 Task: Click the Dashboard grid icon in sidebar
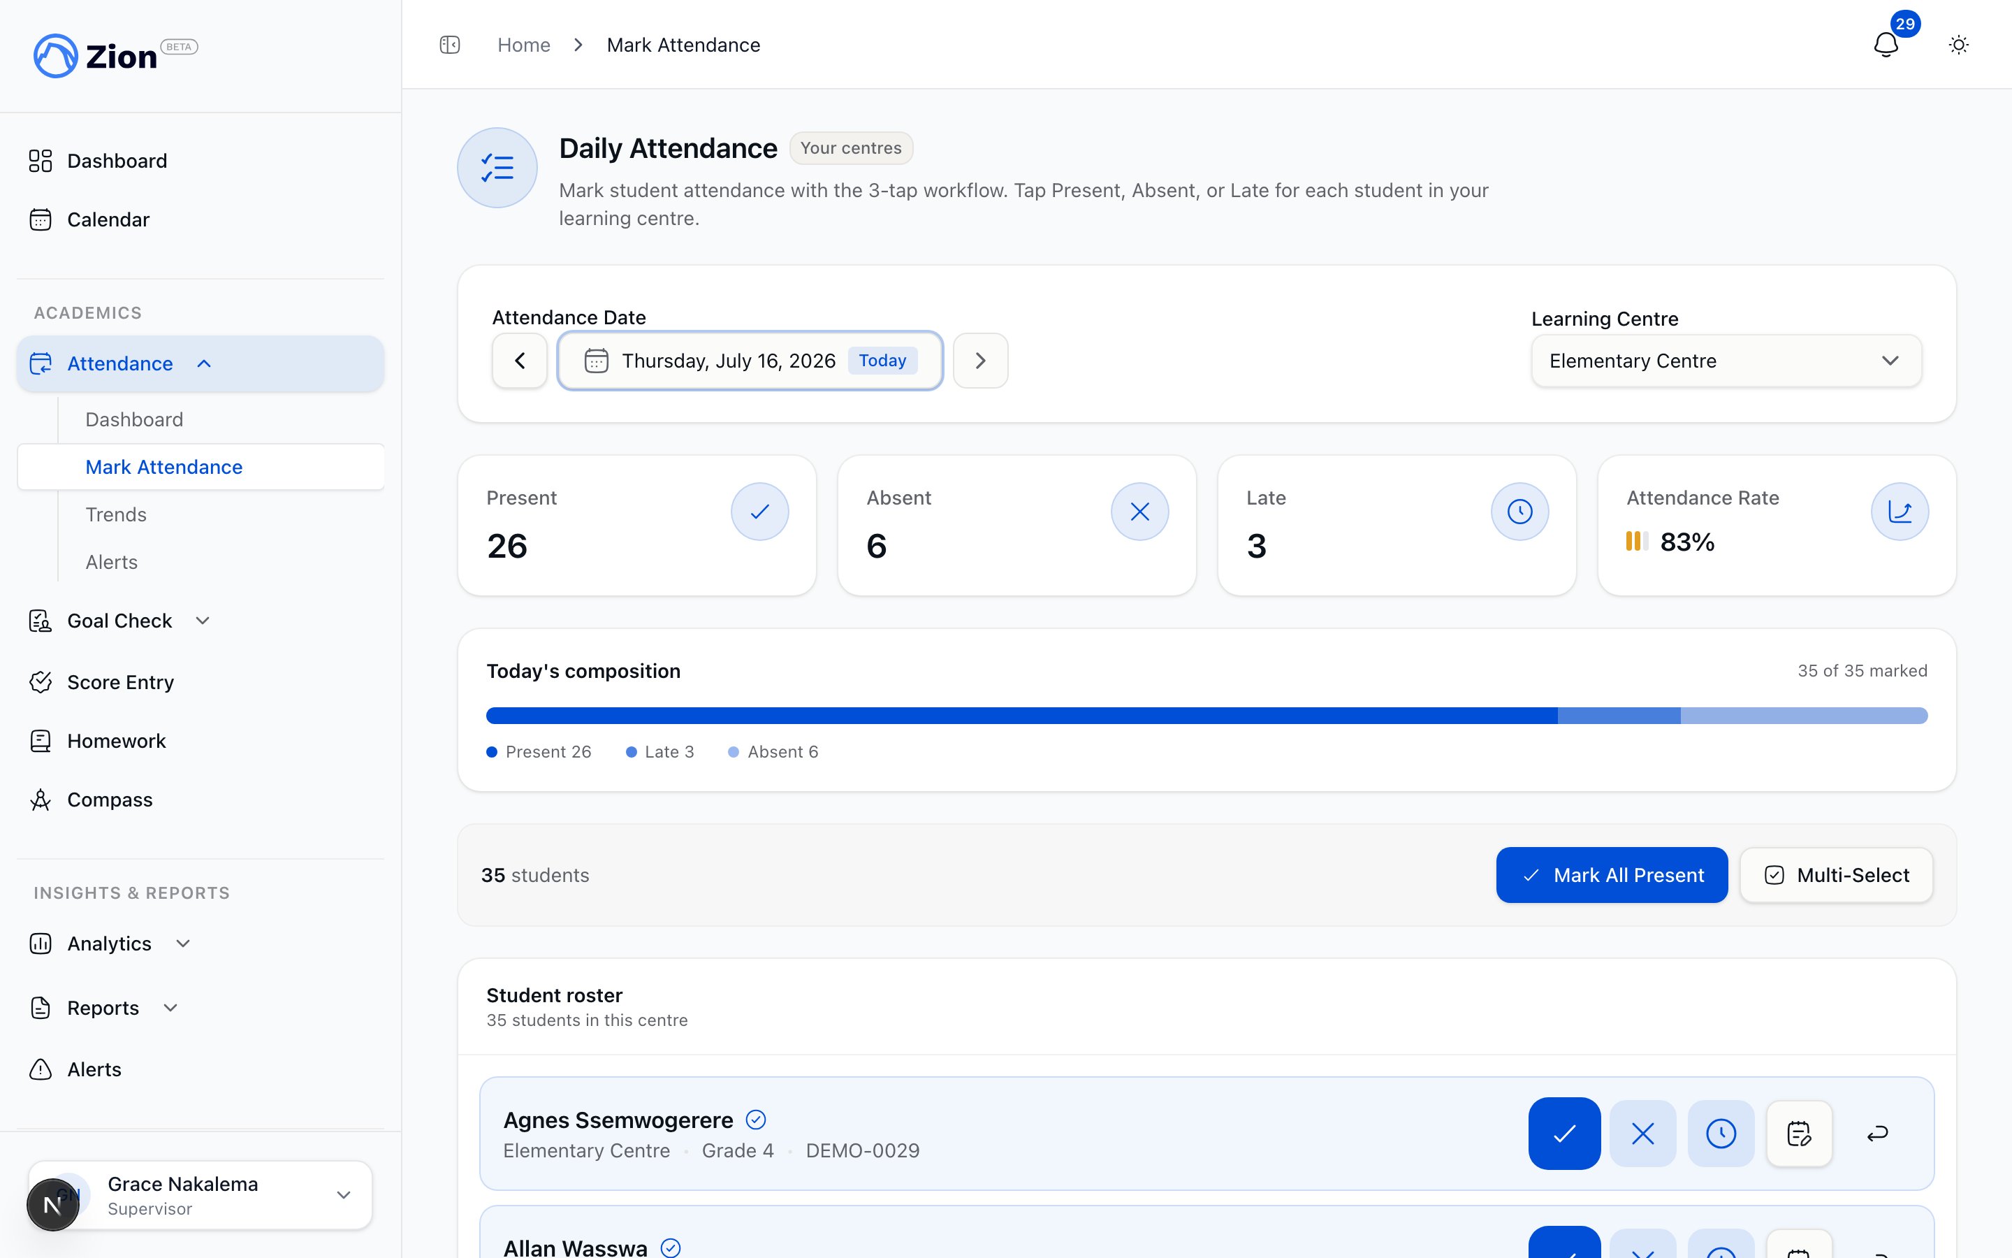pos(40,161)
